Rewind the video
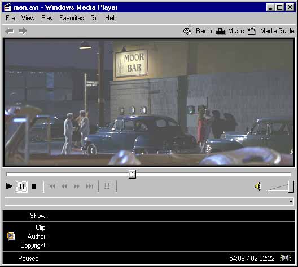Image resolution: width=298 pixels, height=267 pixels. click(64, 186)
